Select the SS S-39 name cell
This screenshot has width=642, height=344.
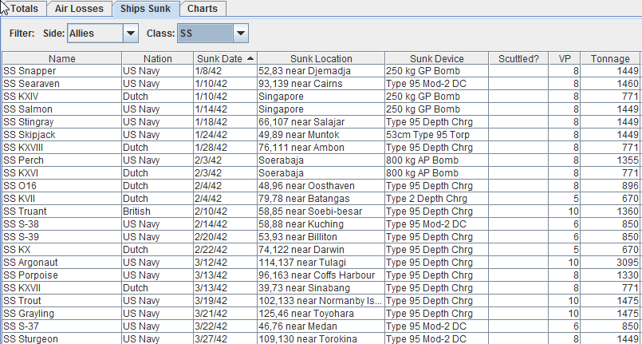click(62, 237)
